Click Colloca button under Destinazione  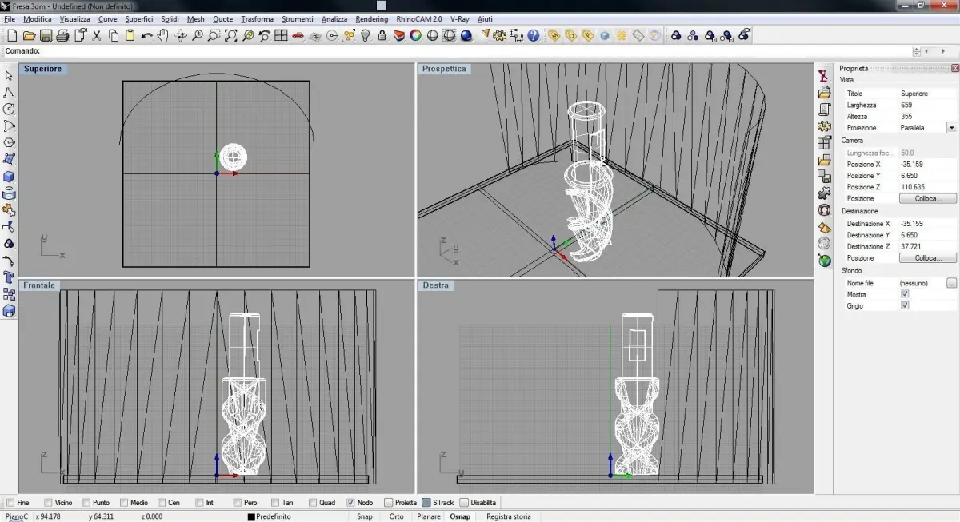(928, 258)
